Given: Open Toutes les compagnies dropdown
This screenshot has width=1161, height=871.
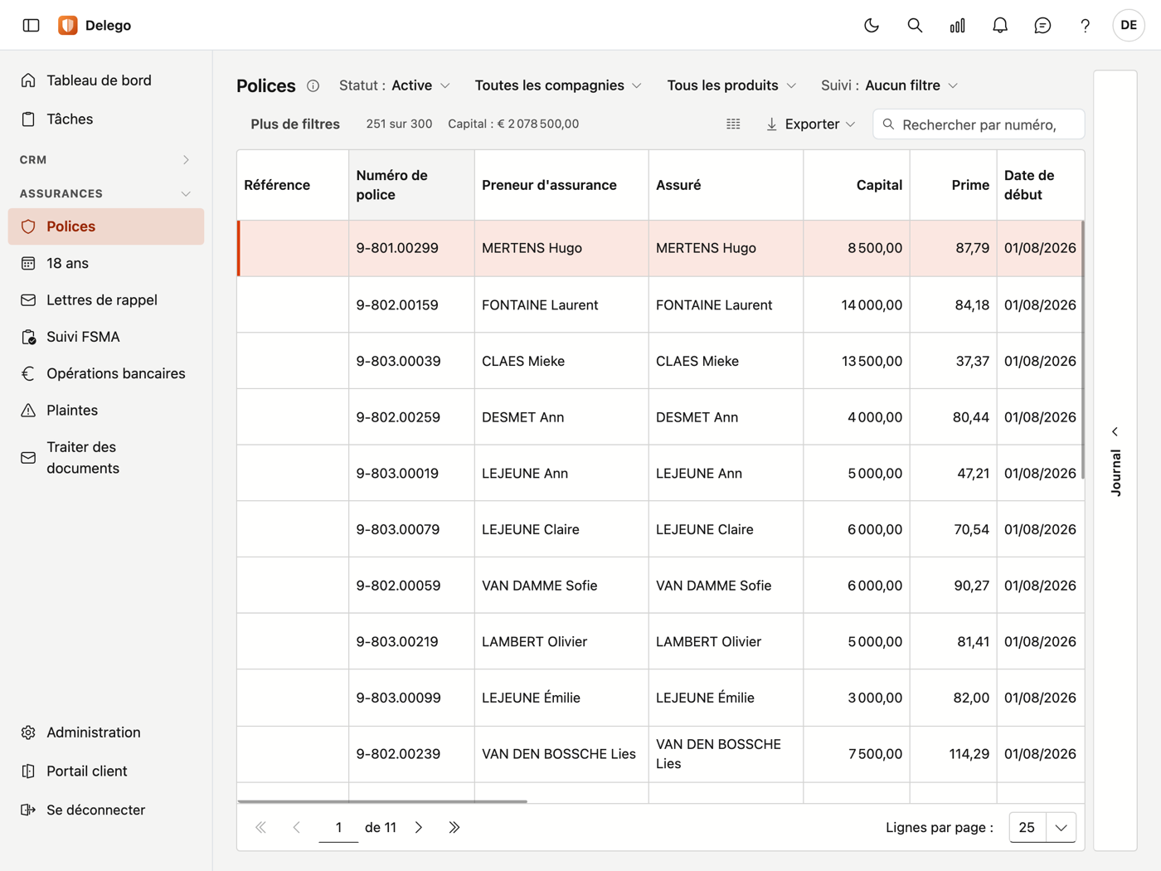Looking at the screenshot, I should click(x=558, y=85).
